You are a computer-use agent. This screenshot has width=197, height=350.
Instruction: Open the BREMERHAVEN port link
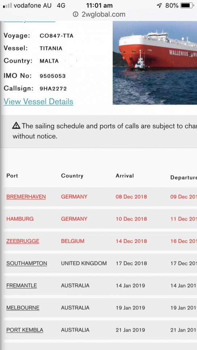point(26,197)
